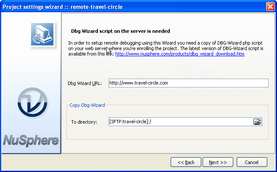Click the computer wizard icon at top left
The height and width of the screenshot is (172, 277).
coord(42,34)
